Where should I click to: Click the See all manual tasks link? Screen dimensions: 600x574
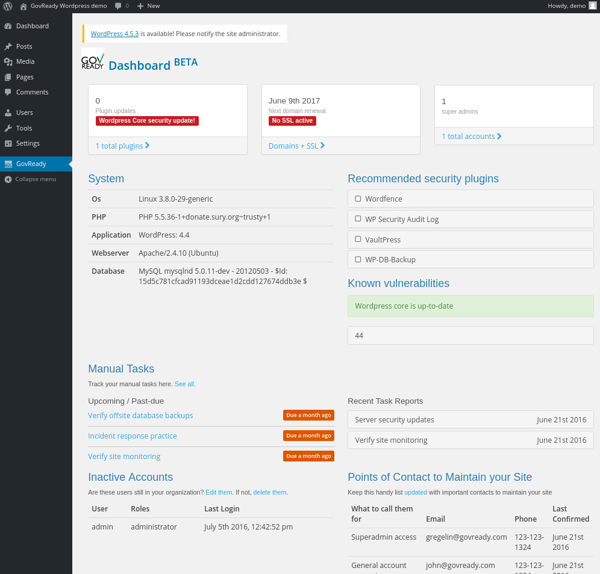coord(185,384)
